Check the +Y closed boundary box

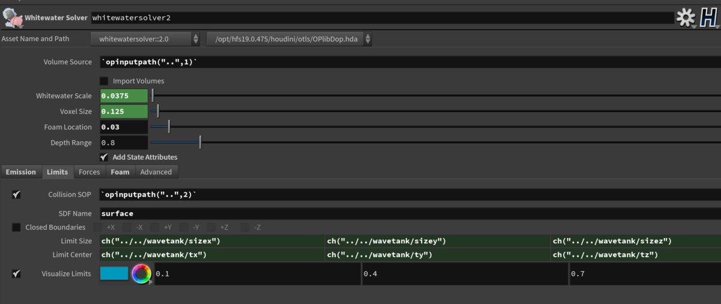tap(155, 227)
